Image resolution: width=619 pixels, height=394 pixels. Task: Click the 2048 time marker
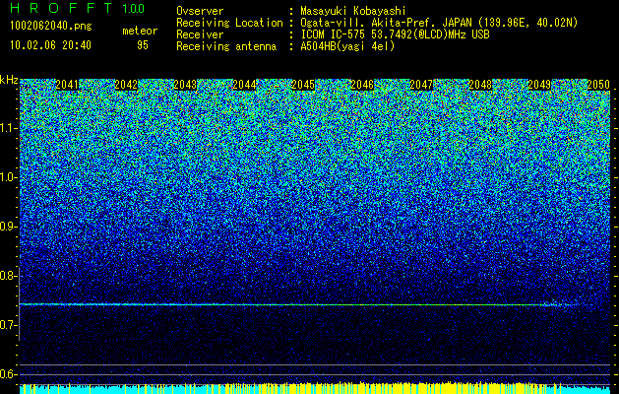click(480, 85)
